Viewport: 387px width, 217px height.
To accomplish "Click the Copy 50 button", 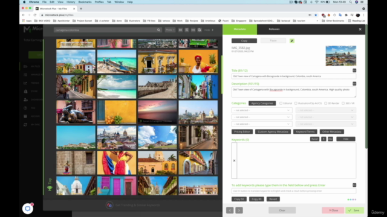I will click(x=239, y=199).
